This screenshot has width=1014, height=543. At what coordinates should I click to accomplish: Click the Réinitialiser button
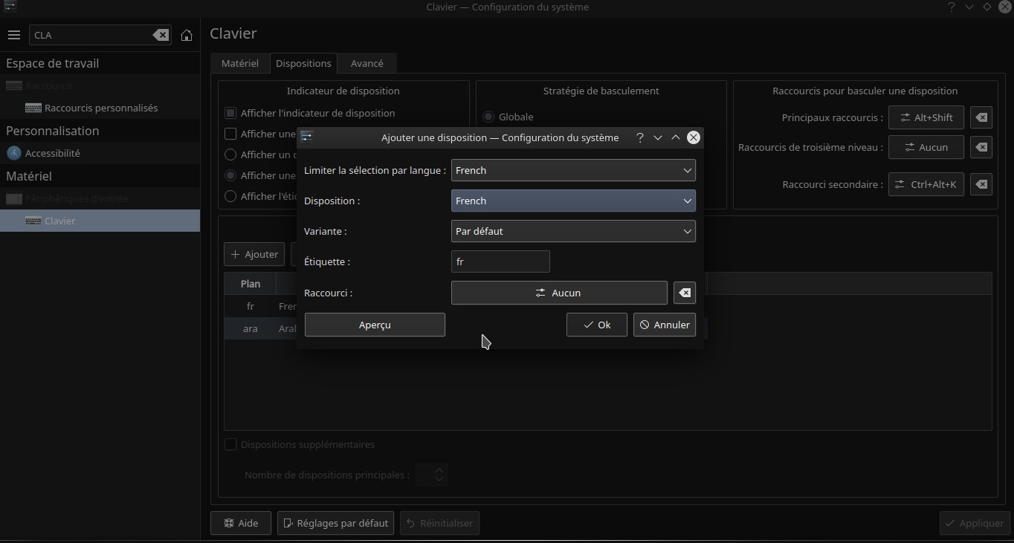[x=439, y=523]
